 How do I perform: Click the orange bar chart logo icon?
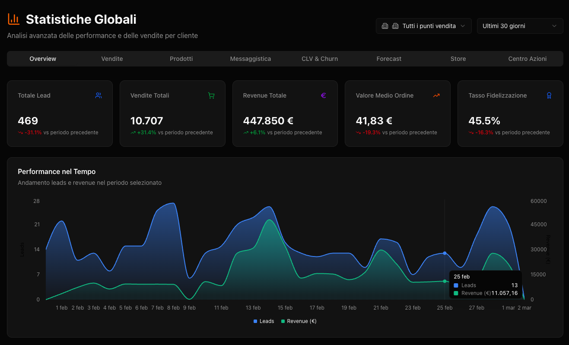(x=14, y=19)
